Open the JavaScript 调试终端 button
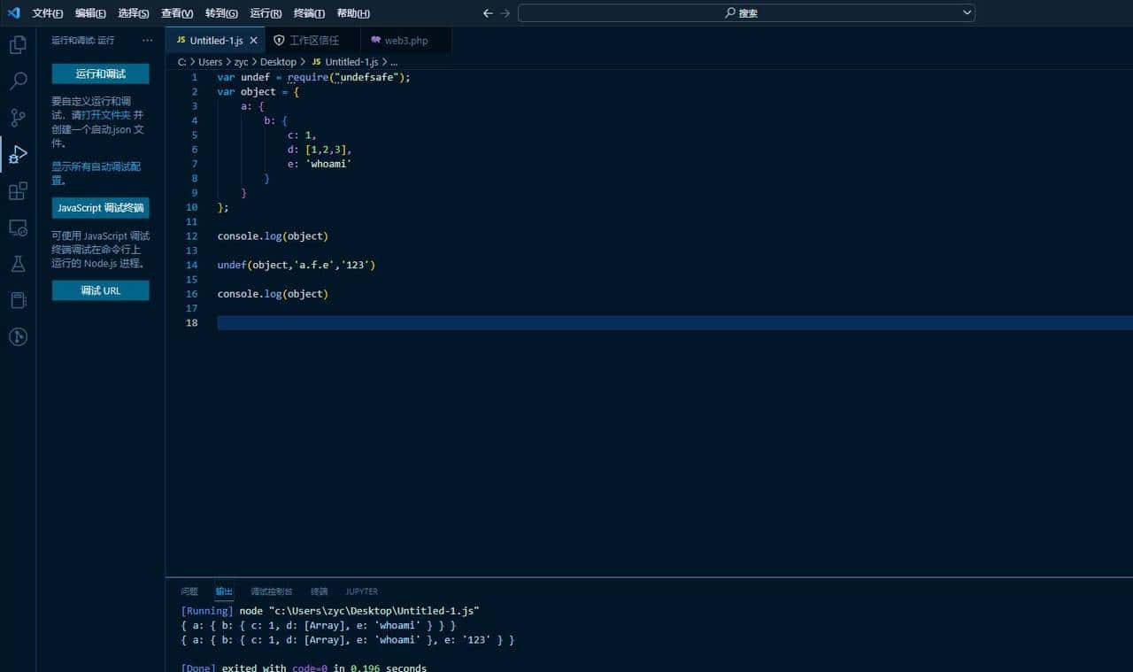 [100, 207]
